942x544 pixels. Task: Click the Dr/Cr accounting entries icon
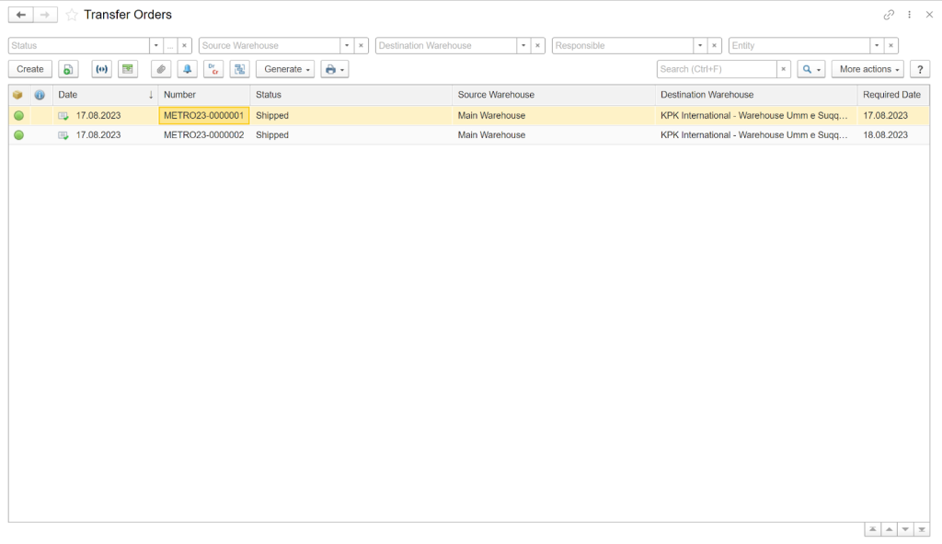[x=213, y=69]
